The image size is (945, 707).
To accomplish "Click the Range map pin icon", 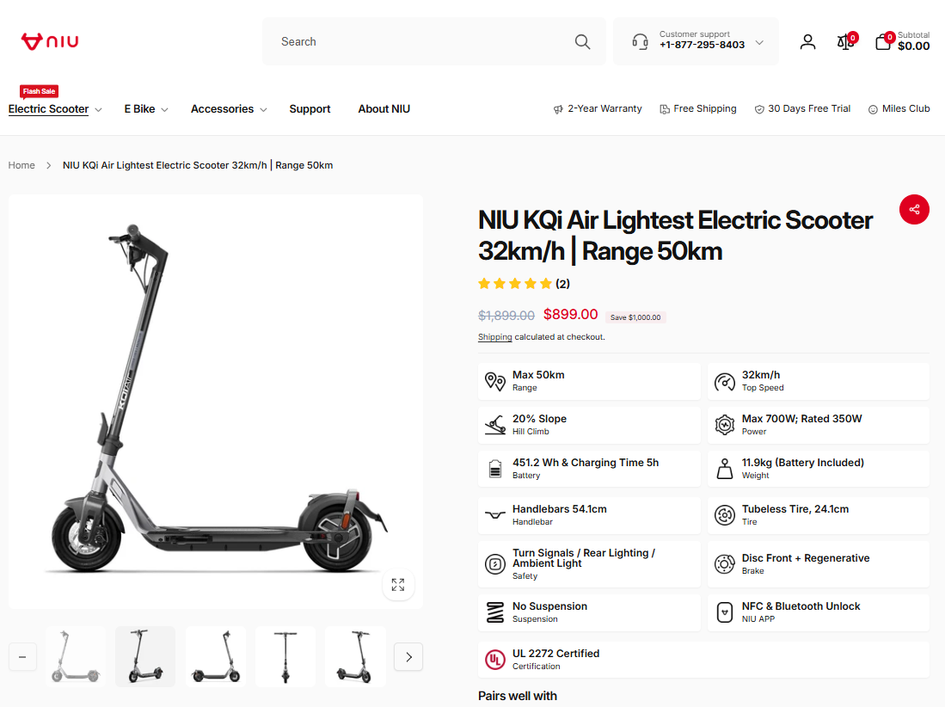I will 494,381.
